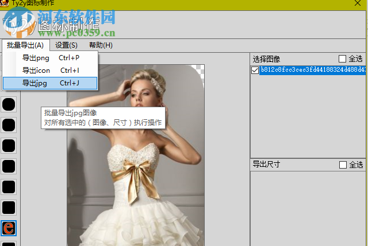This screenshot has height=246, width=368.
Task: Select the b812c8fcc3cec3fd file name row
Action: pyautogui.click(x=313, y=70)
